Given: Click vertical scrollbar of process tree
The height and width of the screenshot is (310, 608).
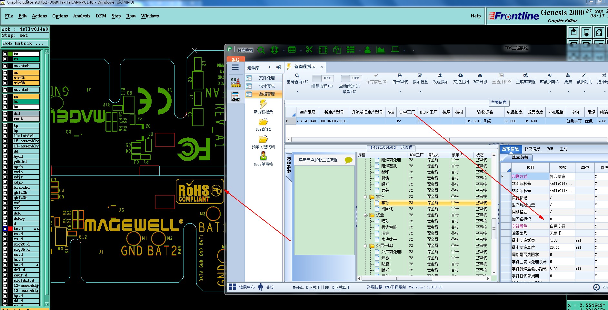Looking at the screenshot, I should (494, 229).
